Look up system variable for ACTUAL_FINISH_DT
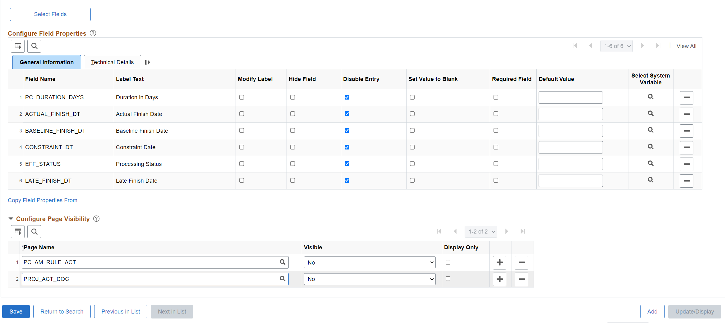The height and width of the screenshot is (325, 726). coord(650,114)
